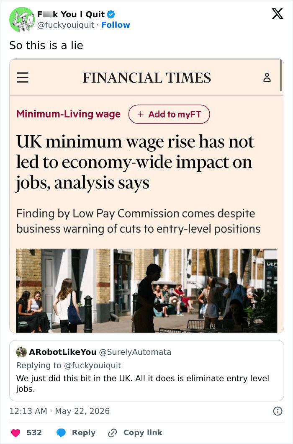Follow the @fuckyouiquit account

(116, 25)
